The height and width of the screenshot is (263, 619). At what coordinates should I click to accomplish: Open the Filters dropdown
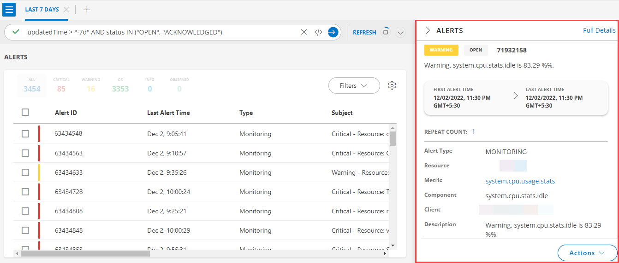[354, 86]
